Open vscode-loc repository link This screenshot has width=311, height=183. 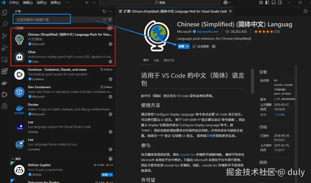pos(187,154)
